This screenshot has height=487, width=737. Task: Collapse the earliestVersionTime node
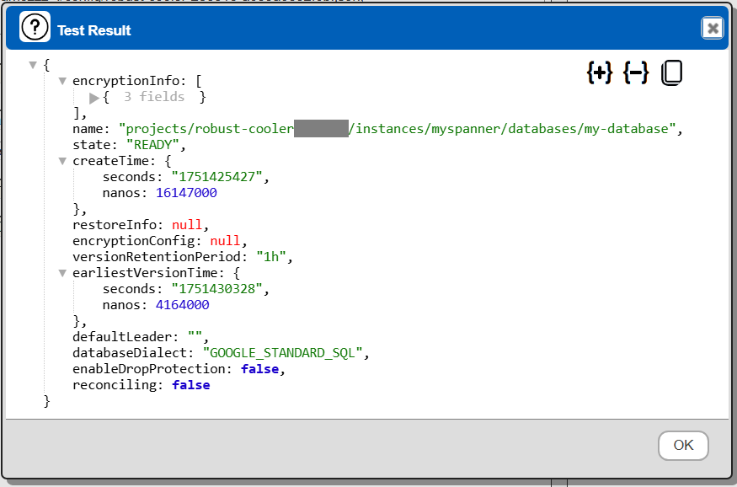[x=63, y=273]
